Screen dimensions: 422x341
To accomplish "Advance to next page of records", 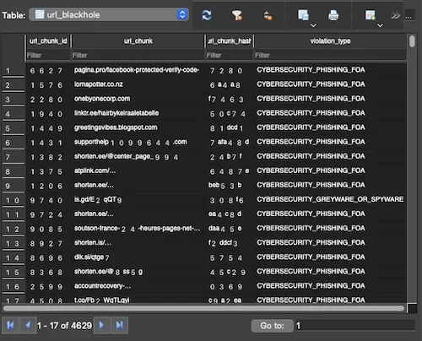I will pos(101,325).
